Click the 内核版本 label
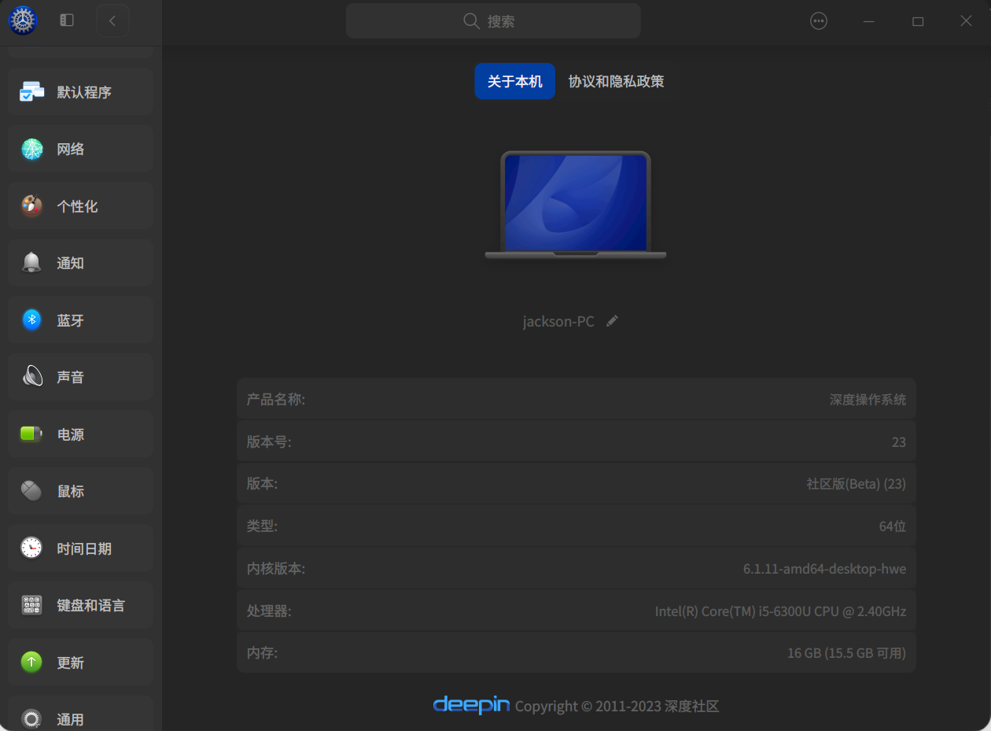The height and width of the screenshot is (731, 991). [x=276, y=568]
